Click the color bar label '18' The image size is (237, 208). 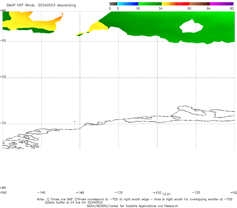(138, 8)
